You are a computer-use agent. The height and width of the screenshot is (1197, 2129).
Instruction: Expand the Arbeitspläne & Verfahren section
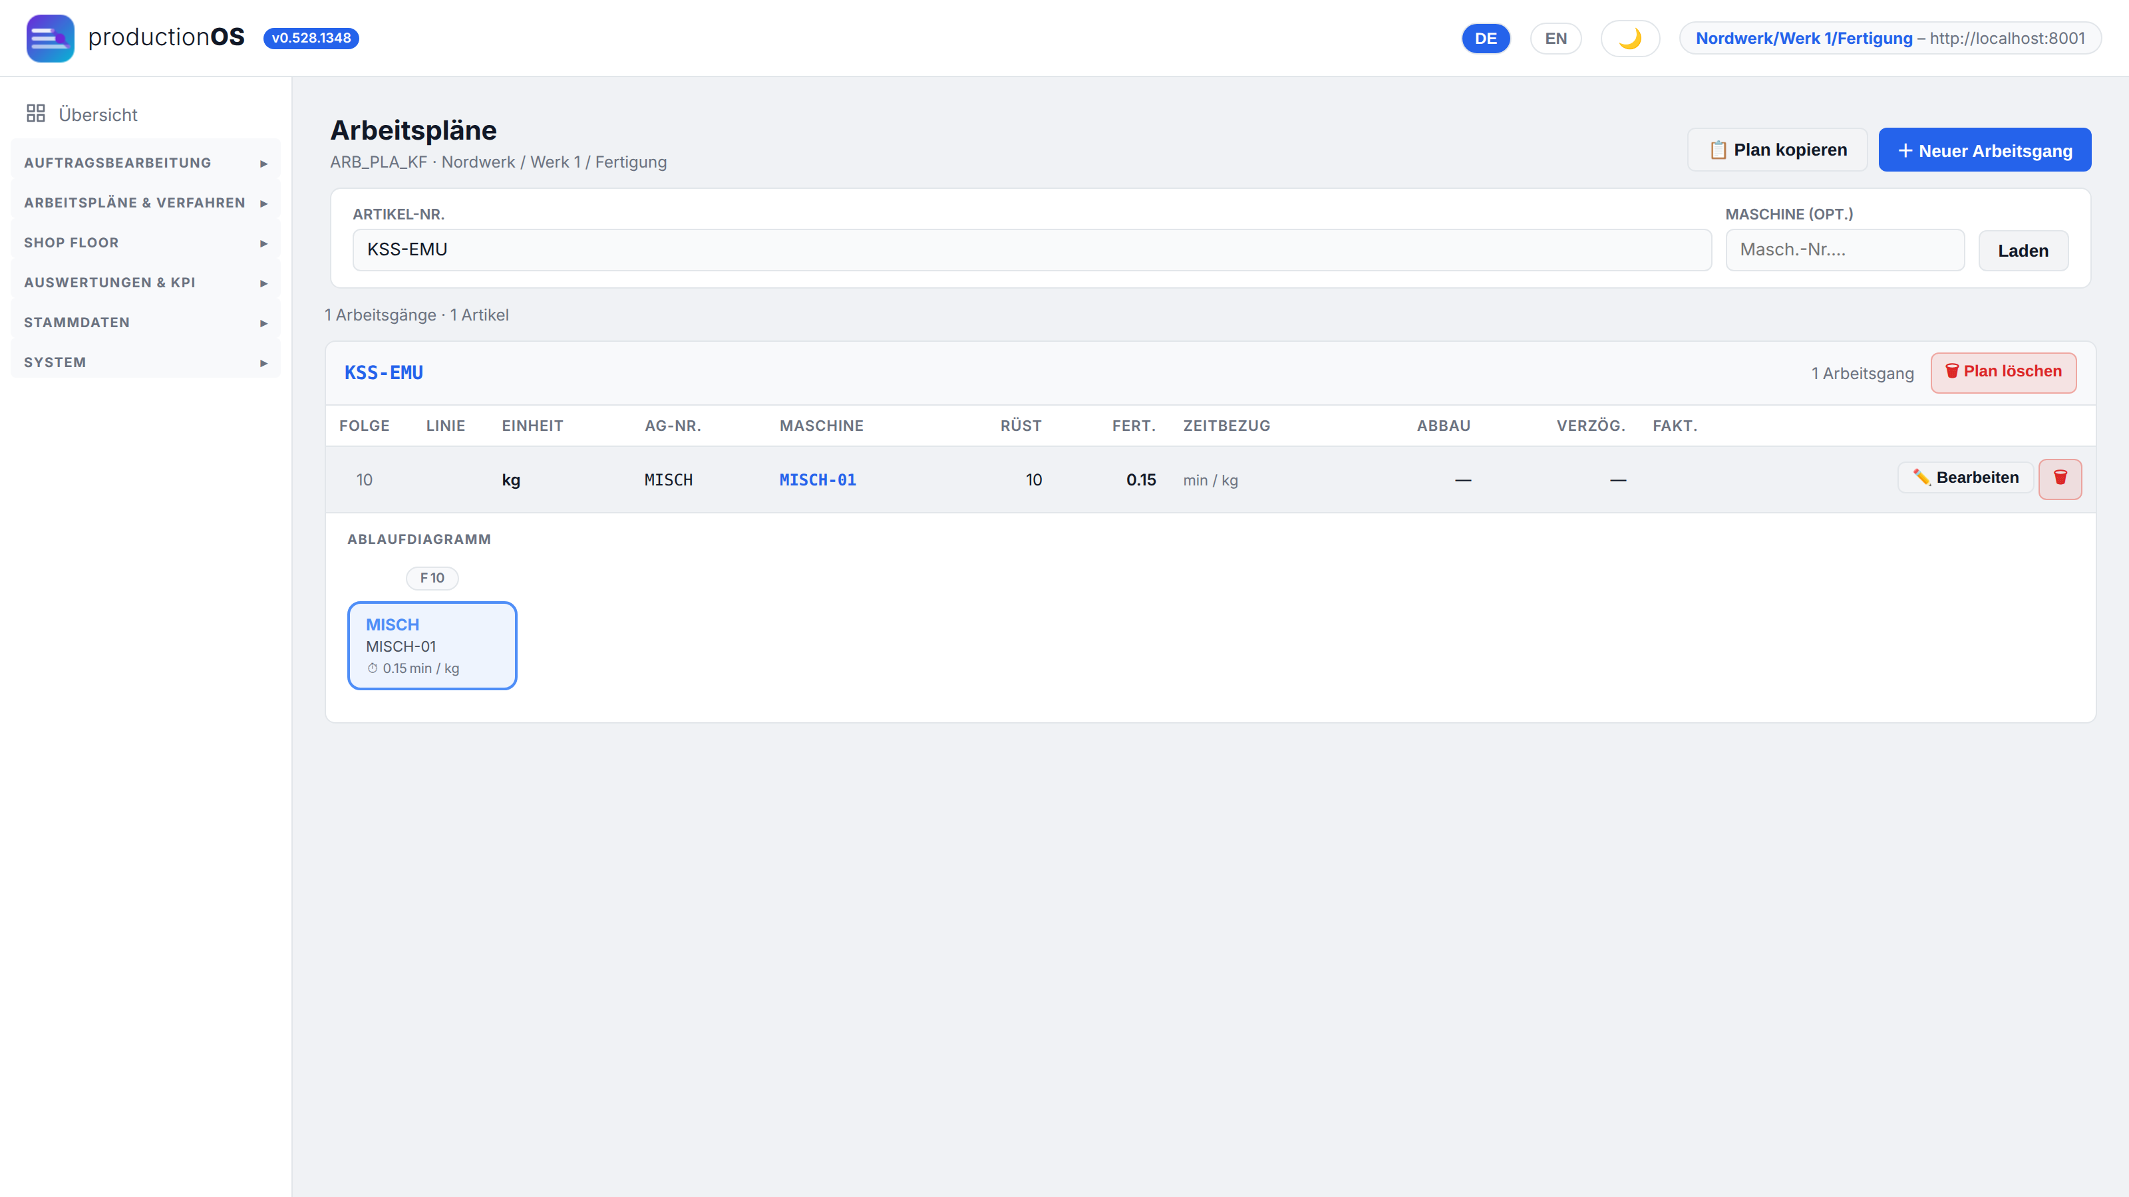tap(146, 202)
